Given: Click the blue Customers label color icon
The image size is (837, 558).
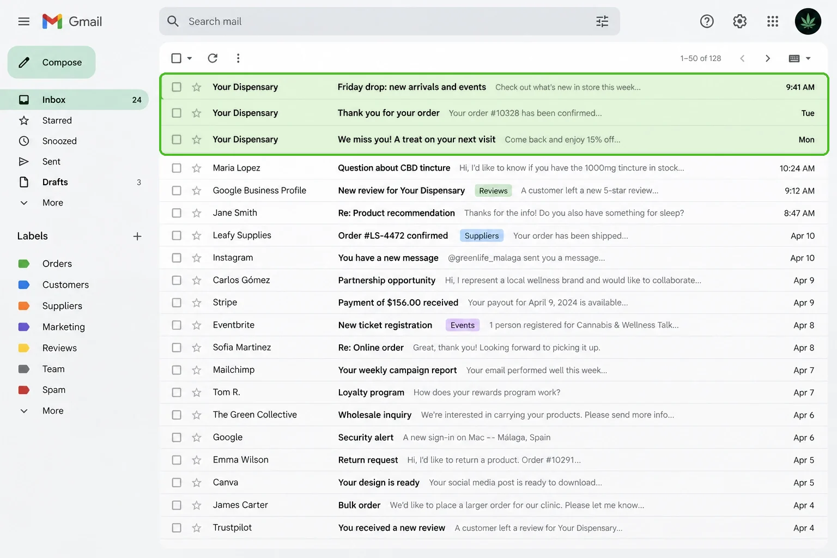Looking at the screenshot, I should [24, 285].
